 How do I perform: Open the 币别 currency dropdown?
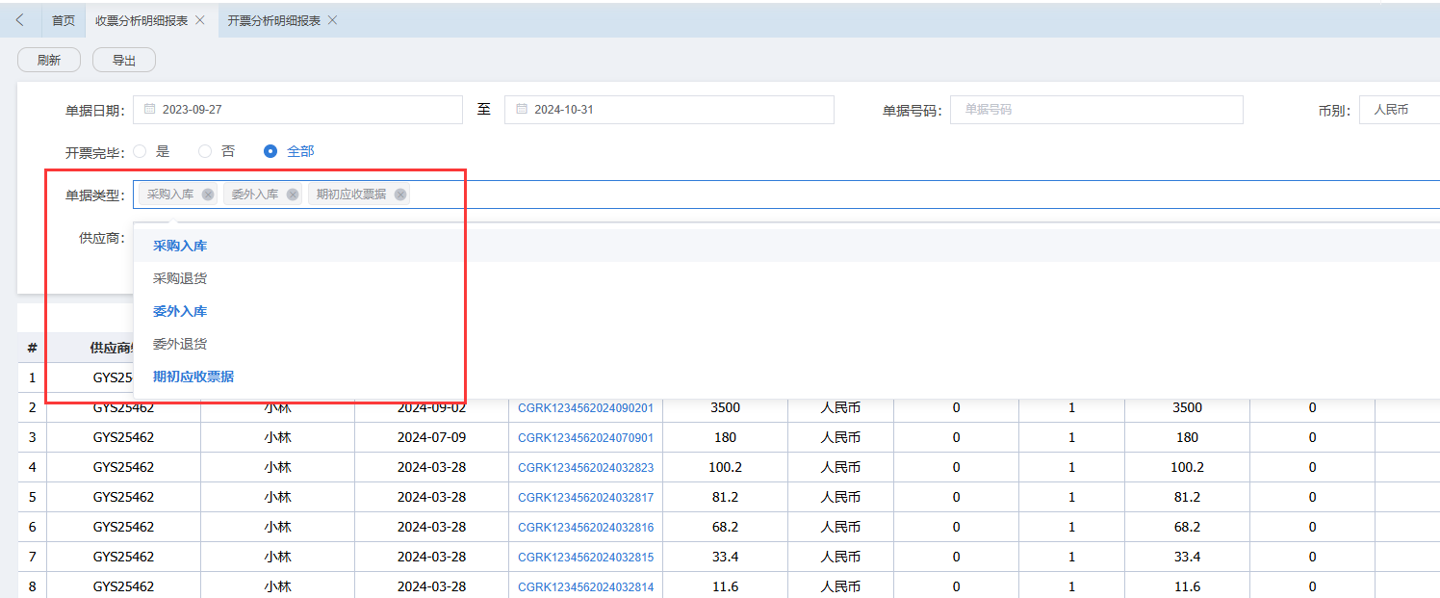(x=1399, y=110)
